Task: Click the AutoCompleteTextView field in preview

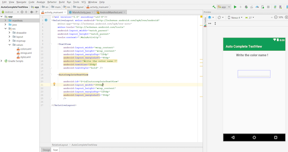Action: (x=254, y=74)
